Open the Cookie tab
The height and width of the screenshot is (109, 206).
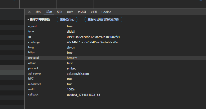pyautogui.click(x=106, y=12)
